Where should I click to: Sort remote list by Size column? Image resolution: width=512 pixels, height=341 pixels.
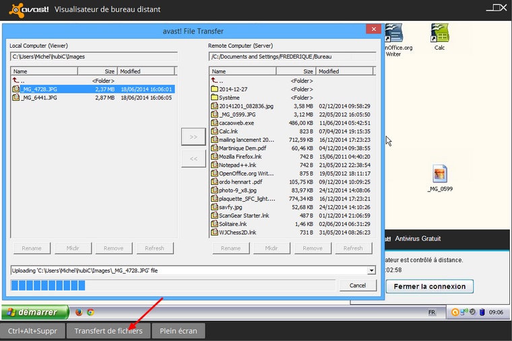[296, 71]
